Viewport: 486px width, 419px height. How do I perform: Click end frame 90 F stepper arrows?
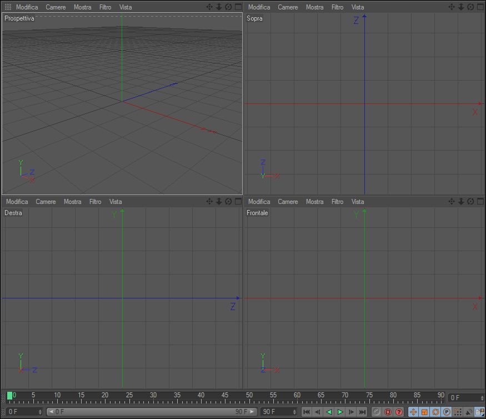(x=294, y=412)
